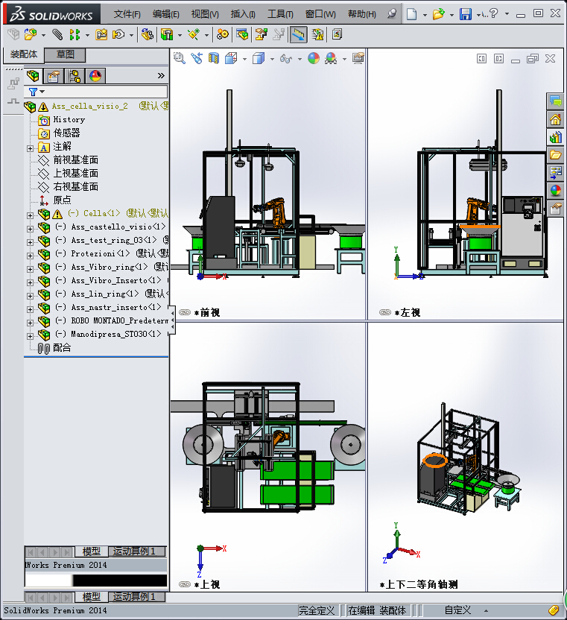The width and height of the screenshot is (567, 620).
Task: Choose the Linear Component Pattern tool
Action: [75, 35]
